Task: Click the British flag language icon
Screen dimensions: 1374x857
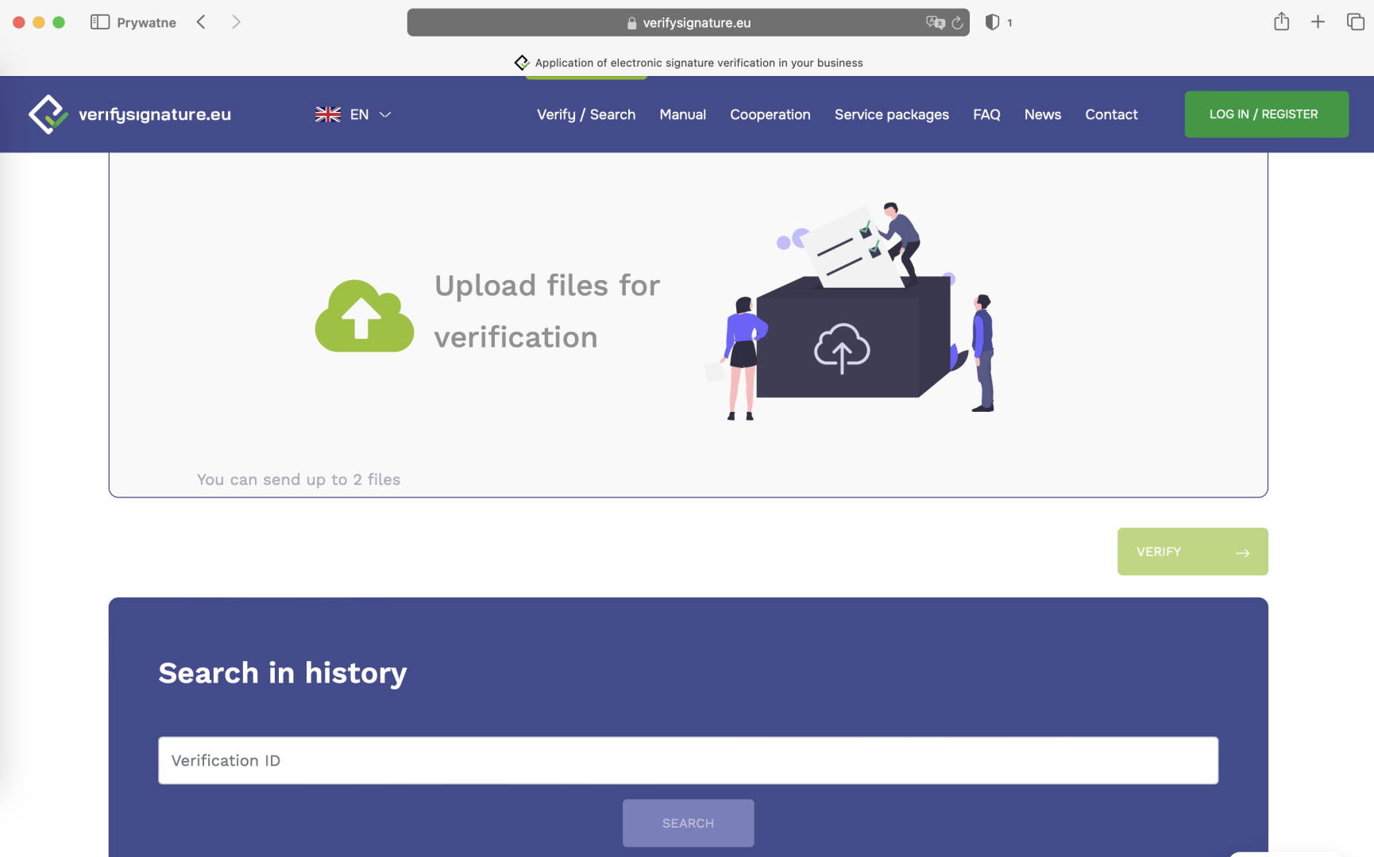Action: [x=327, y=114]
